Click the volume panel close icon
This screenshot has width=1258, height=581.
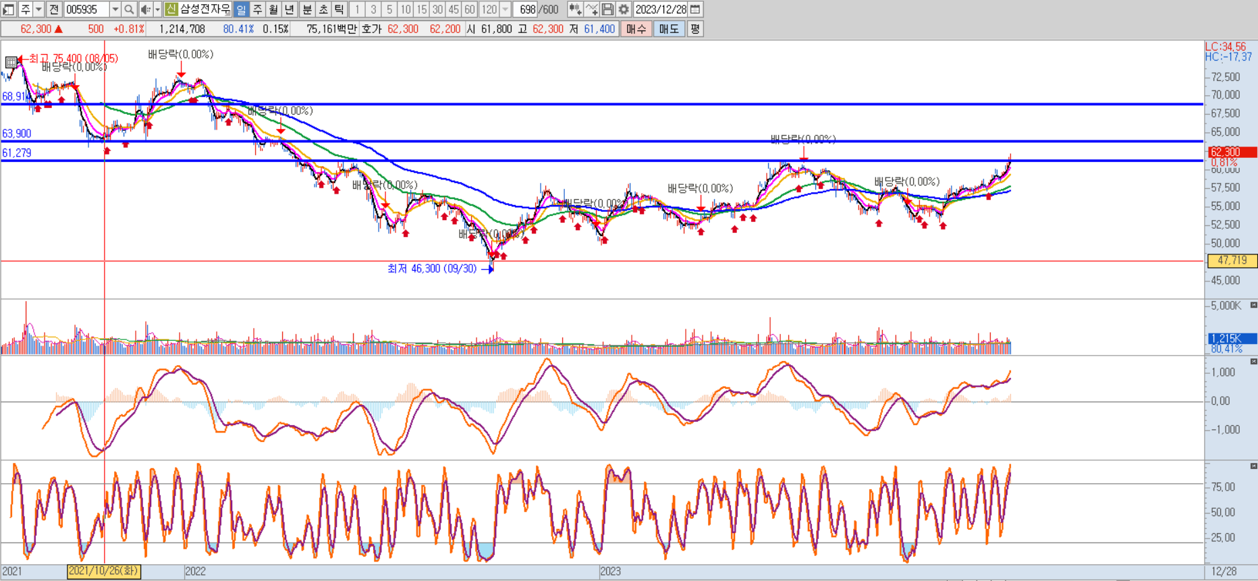pyautogui.click(x=1253, y=305)
